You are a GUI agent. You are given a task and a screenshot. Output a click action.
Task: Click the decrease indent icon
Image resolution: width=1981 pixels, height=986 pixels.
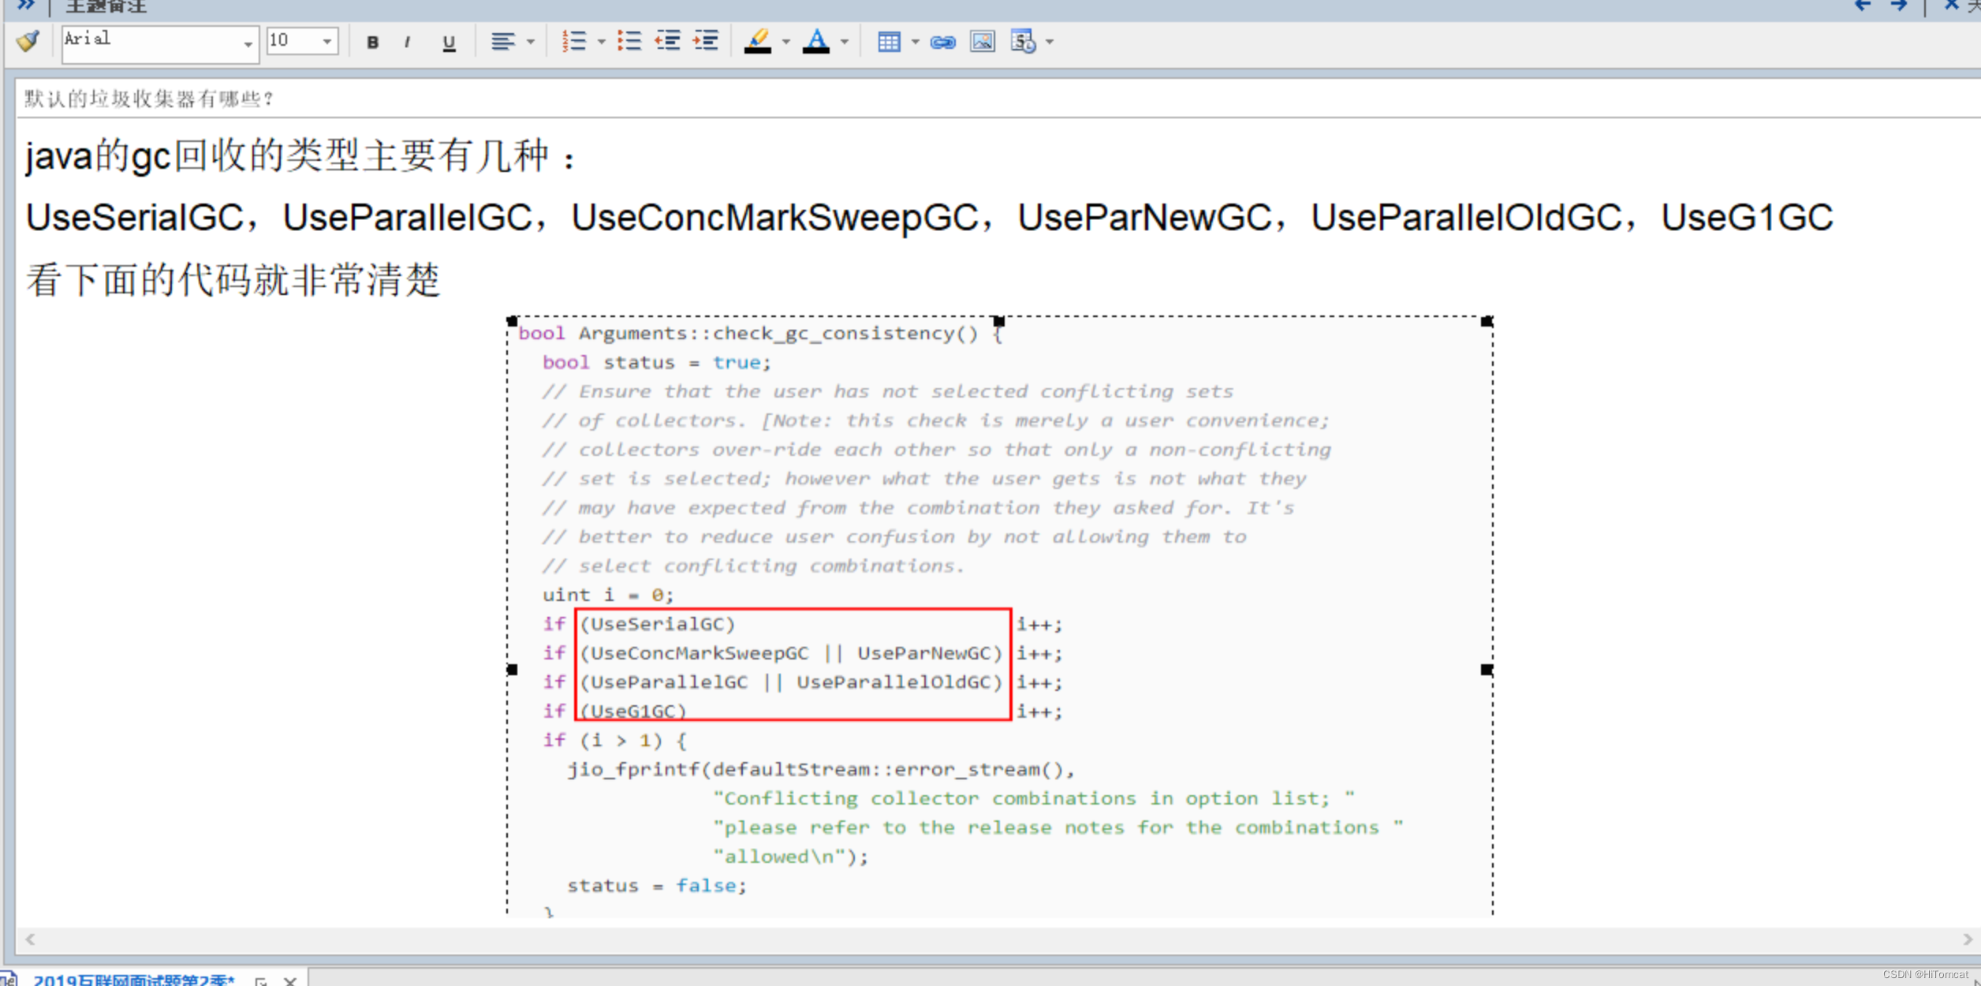click(x=667, y=41)
